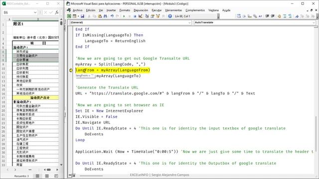The width and height of the screenshot is (319, 179).
Task: Click the code line 'Set IE = New InternetExplorer'
Action: pyautogui.click(x=109, y=111)
